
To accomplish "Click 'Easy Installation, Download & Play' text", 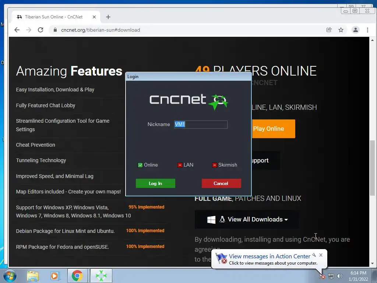I will (55, 90).
